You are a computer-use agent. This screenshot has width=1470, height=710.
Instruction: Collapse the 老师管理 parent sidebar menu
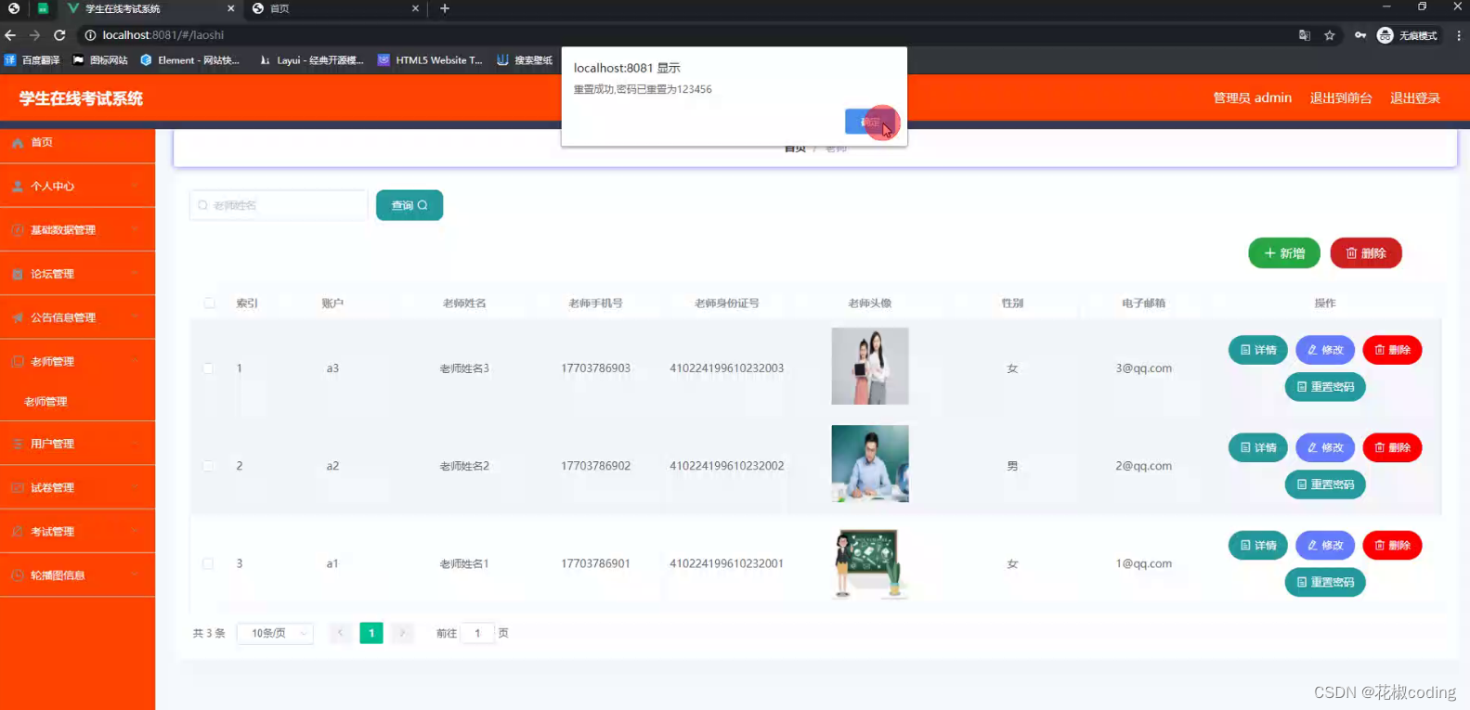pos(77,361)
